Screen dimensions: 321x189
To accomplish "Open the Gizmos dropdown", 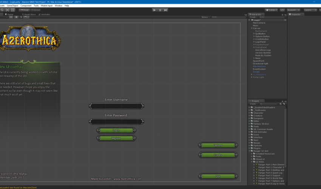I will click(x=205, y=17).
